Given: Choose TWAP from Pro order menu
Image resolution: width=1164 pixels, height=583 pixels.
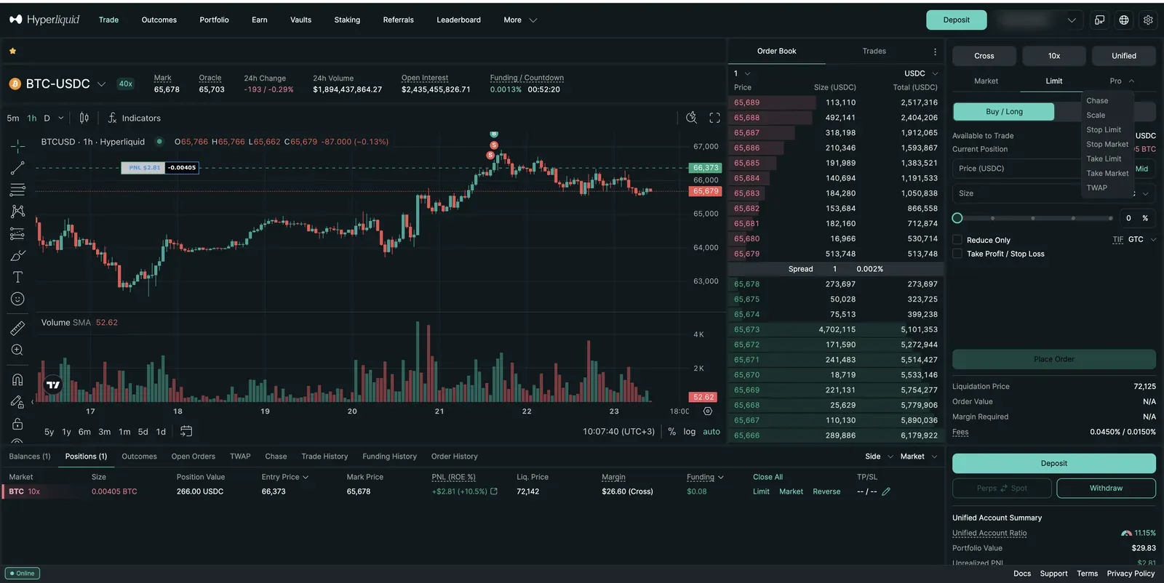Looking at the screenshot, I should click(x=1097, y=188).
